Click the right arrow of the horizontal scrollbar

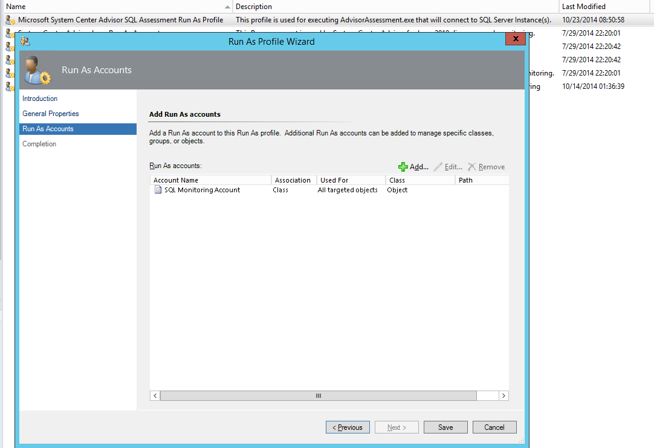pyautogui.click(x=503, y=395)
